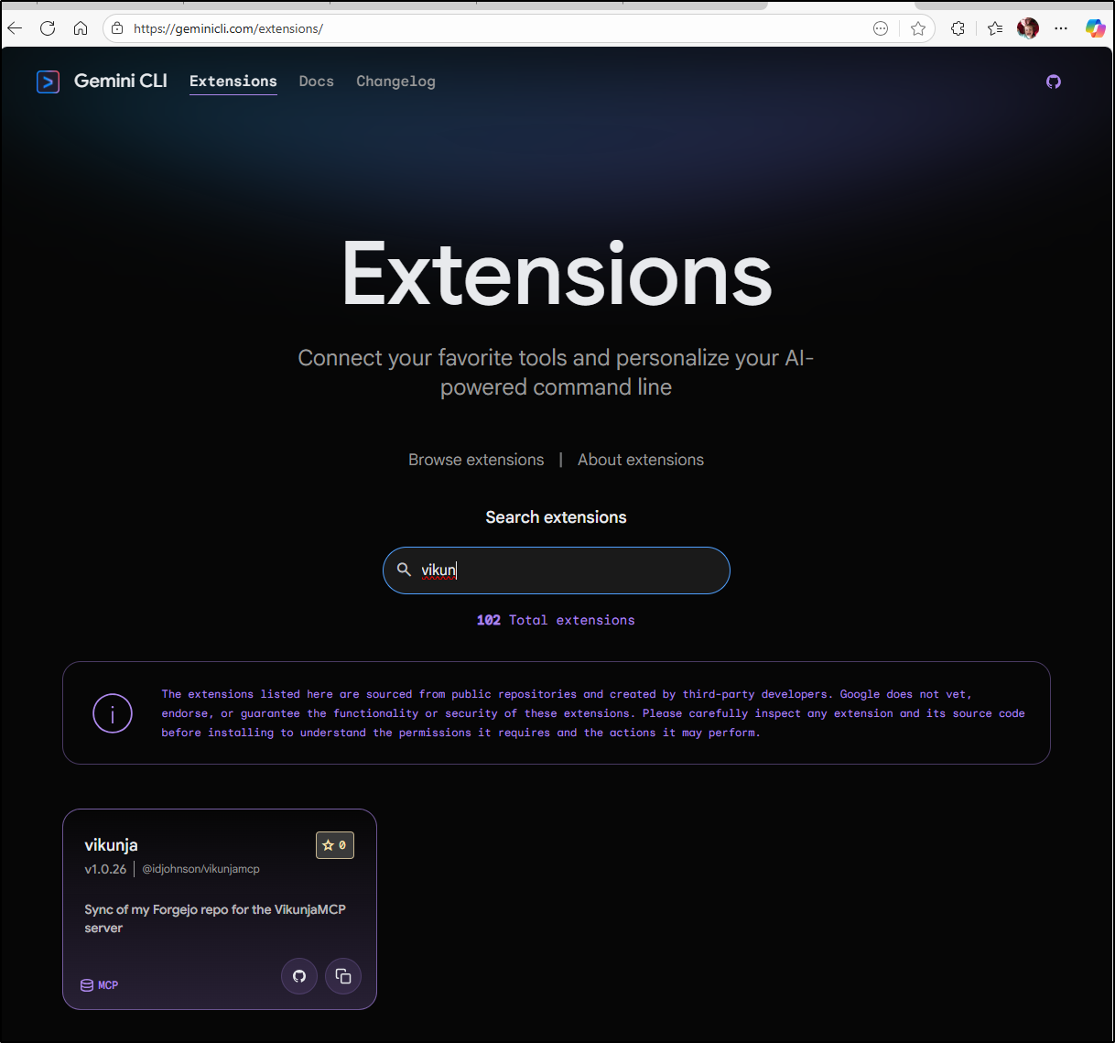Toggle the star rating on the vikunja extension
Viewport: 1115px width, 1043px height.
pos(334,844)
